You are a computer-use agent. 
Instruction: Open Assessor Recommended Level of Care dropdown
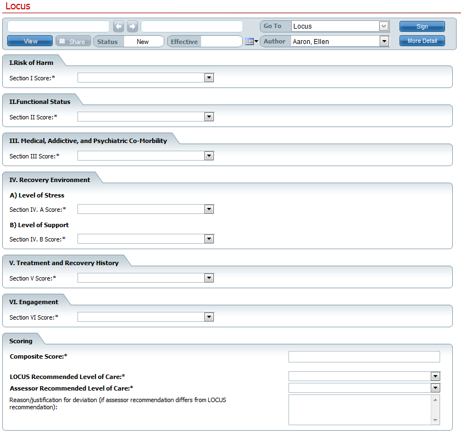click(x=435, y=388)
